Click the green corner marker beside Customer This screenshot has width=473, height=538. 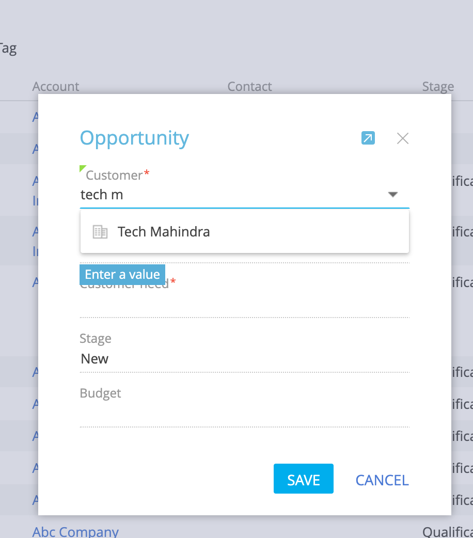click(x=83, y=168)
